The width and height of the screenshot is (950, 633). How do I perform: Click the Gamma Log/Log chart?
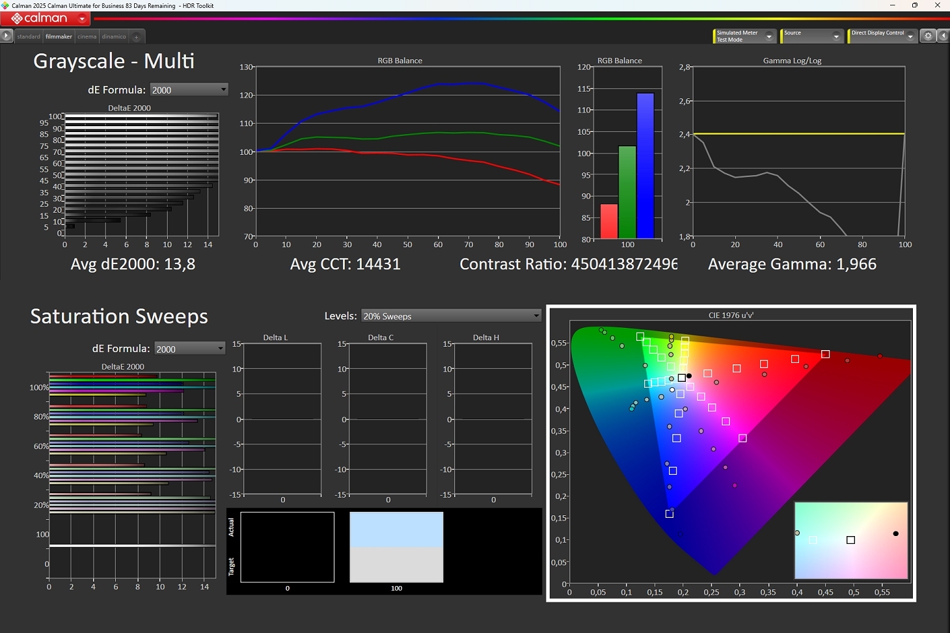(798, 151)
